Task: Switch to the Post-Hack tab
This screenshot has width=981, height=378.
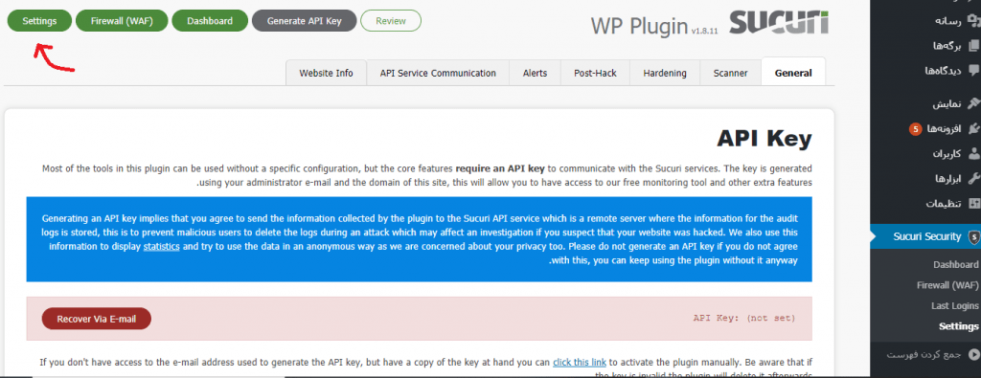Action: pos(595,73)
